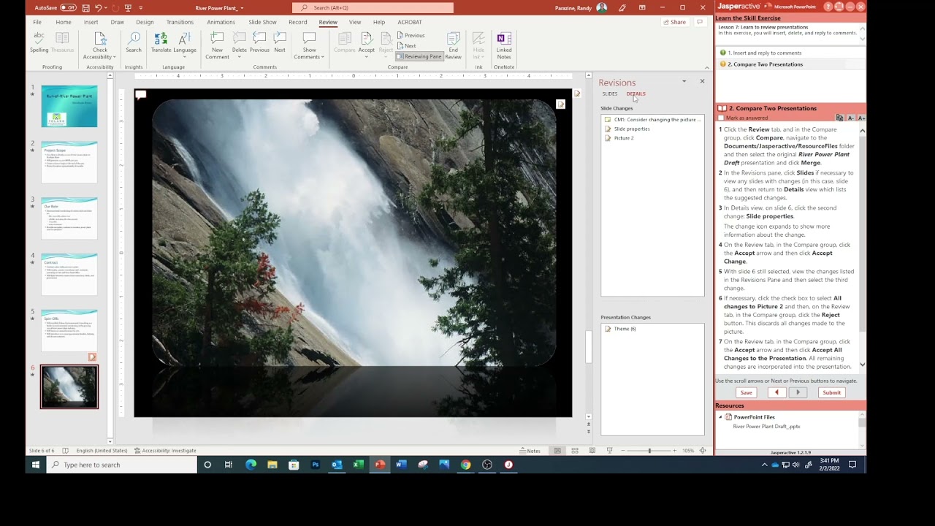Expand the Delete comment dropdown arrow
The width and height of the screenshot is (935, 526).
239,56
